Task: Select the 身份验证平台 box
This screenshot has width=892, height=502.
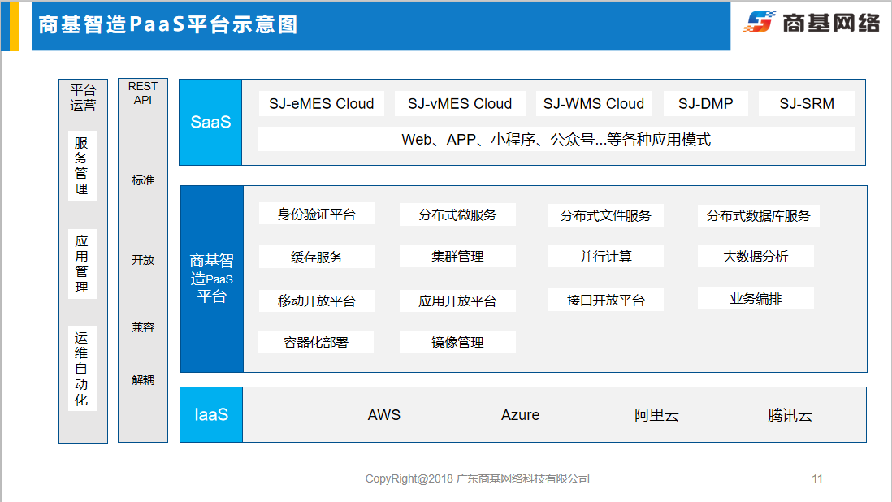Action: tap(316, 214)
